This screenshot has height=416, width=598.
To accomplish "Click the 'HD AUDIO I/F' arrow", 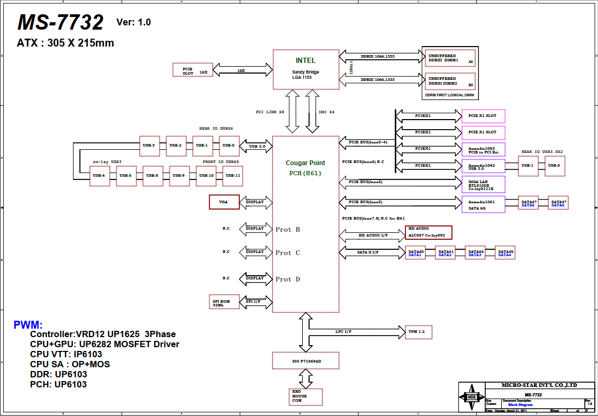I will click(x=372, y=236).
